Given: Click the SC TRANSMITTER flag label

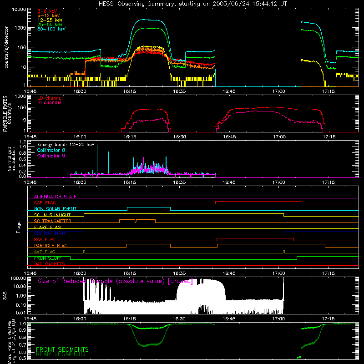Looking at the screenshot, I should (52, 221).
